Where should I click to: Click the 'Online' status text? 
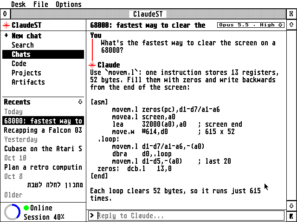click(x=41, y=208)
